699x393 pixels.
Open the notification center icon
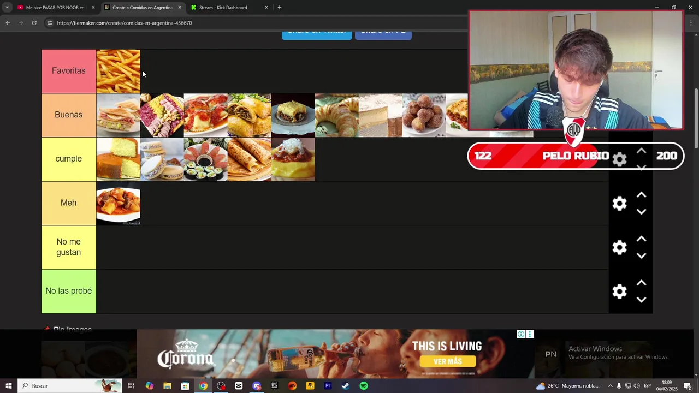coord(688,386)
